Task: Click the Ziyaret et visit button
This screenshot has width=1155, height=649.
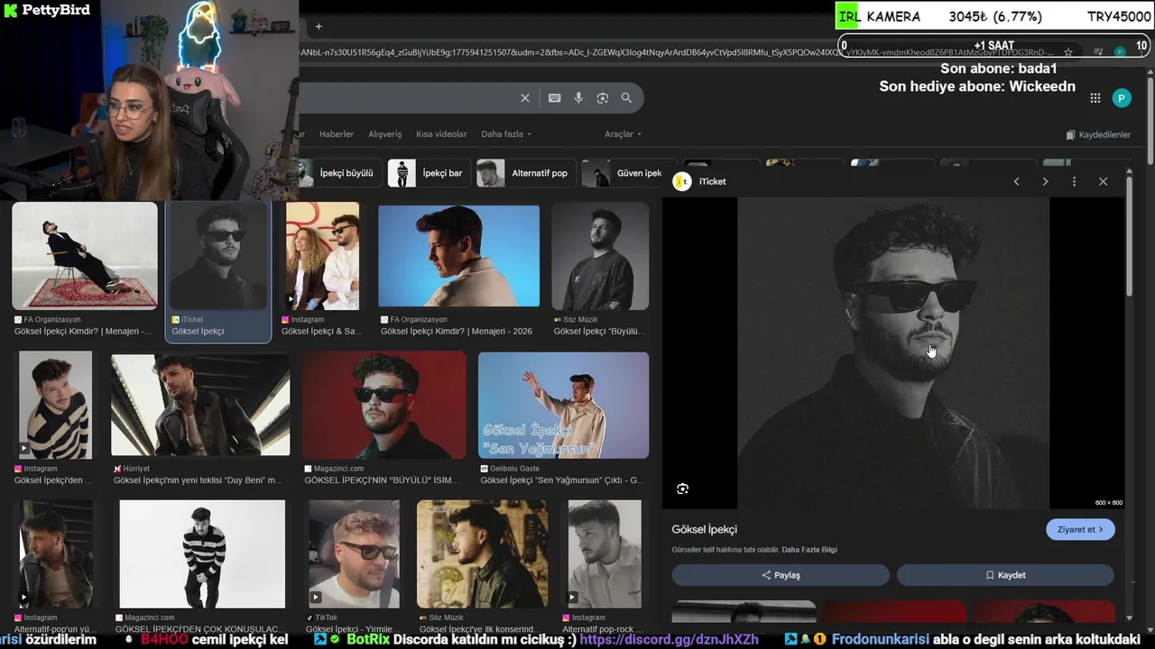Action: pos(1080,529)
